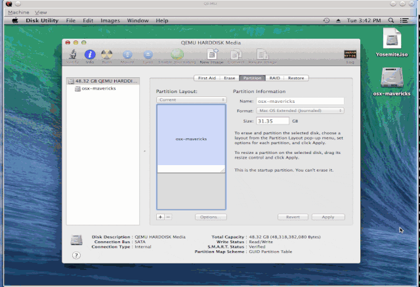This screenshot has width=420, height=287.
Task: Open the Edit menu
Action: point(88,20)
